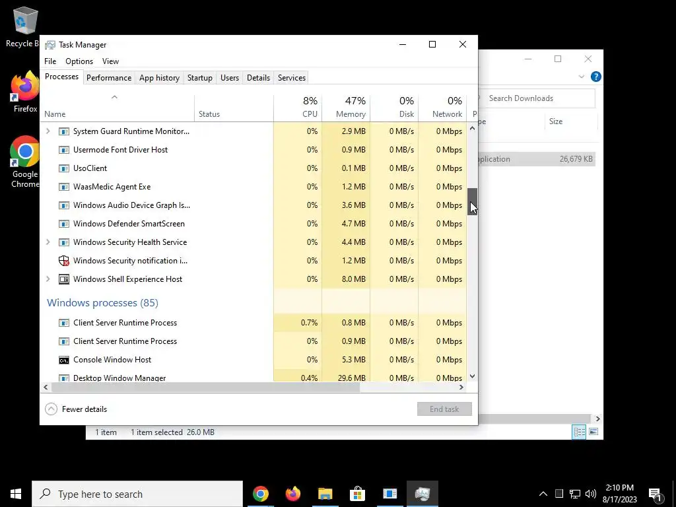The height and width of the screenshot is (507, 676).
Task: Click the Size column header in Explorer
Action: (571, 121)
